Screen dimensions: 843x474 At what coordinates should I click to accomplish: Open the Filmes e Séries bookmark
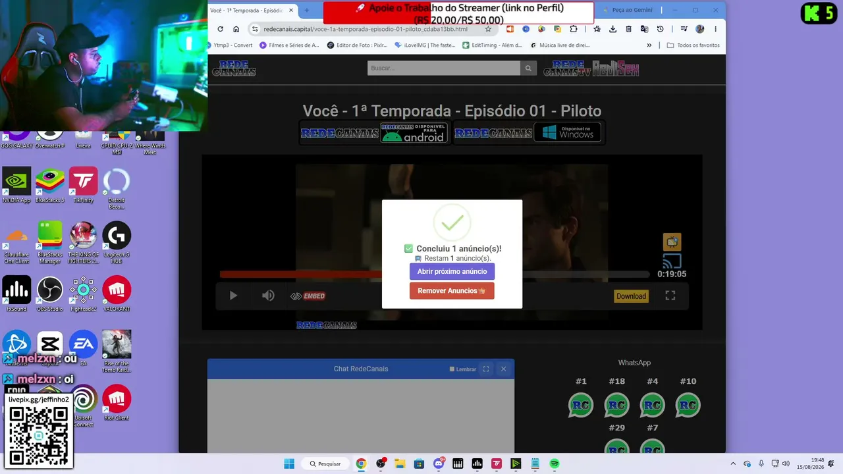coord(289,45)
